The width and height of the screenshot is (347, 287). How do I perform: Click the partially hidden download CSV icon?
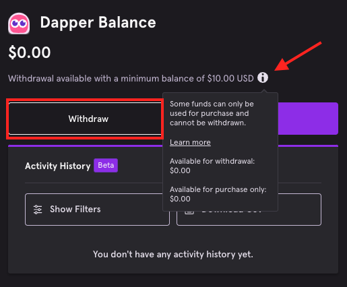(x=189, y=212)
